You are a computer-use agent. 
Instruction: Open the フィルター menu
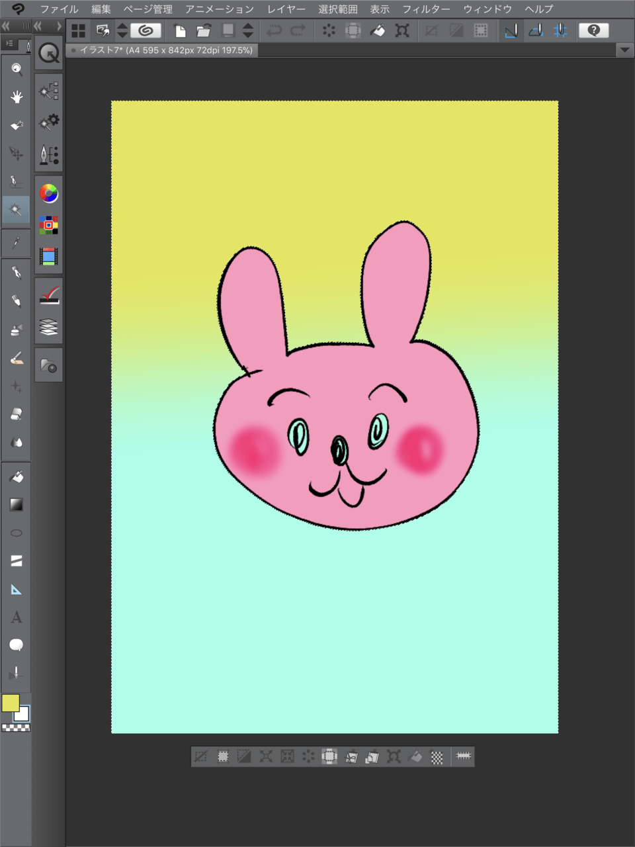coord(426,9)
